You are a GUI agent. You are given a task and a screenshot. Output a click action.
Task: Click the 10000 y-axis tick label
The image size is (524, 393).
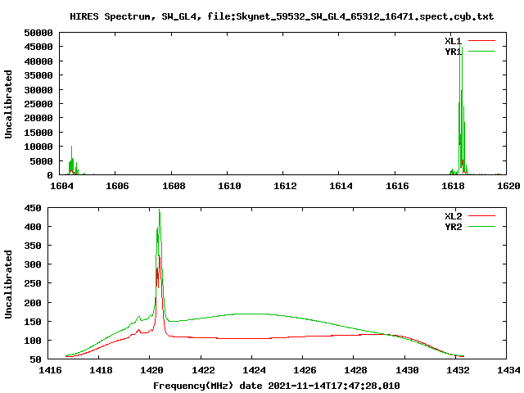pyautogui.click(x=38, y=147)
